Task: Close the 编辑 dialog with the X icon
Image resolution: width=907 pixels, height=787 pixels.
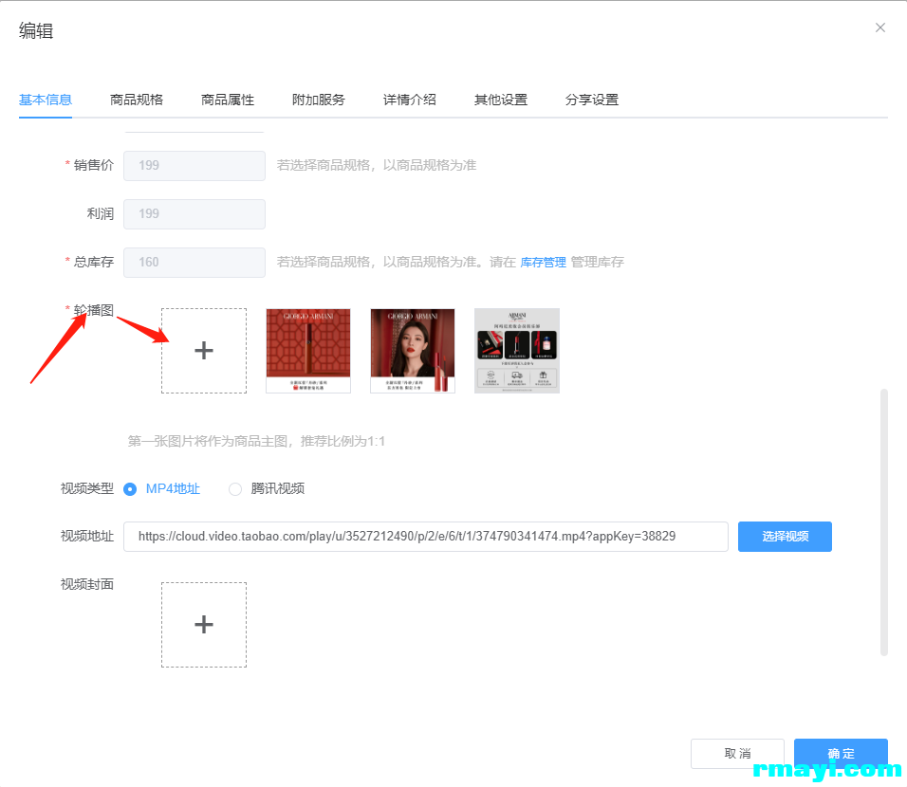Action: click(879, 27)
